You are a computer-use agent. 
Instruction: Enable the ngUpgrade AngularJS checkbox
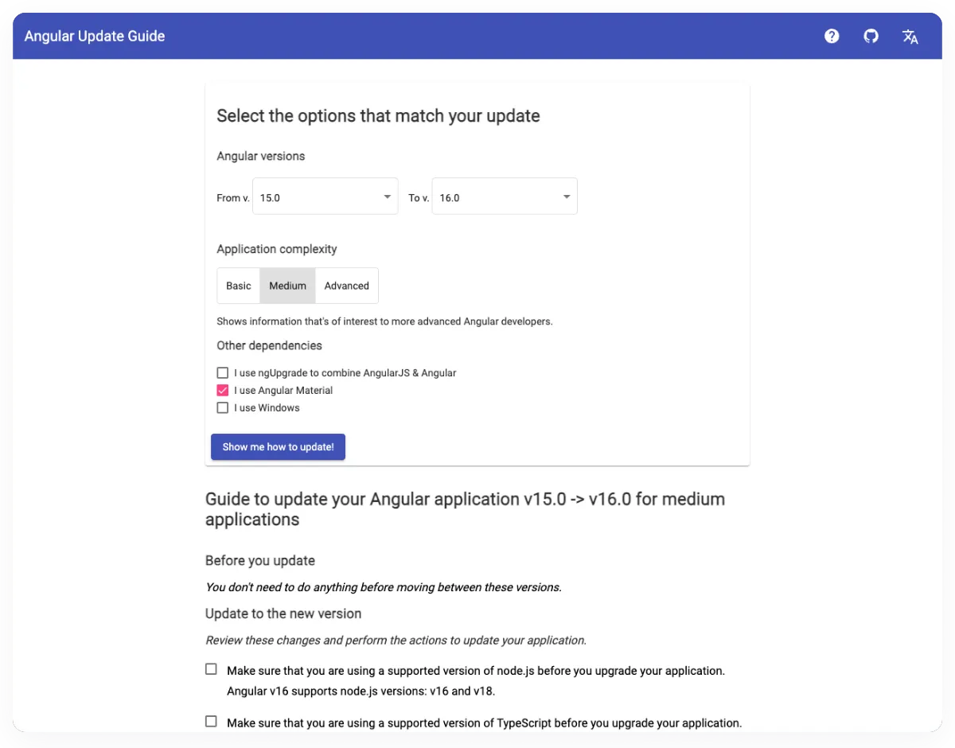223,372
